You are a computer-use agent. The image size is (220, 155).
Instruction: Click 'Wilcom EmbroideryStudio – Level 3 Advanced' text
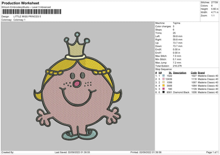[26, 7]
